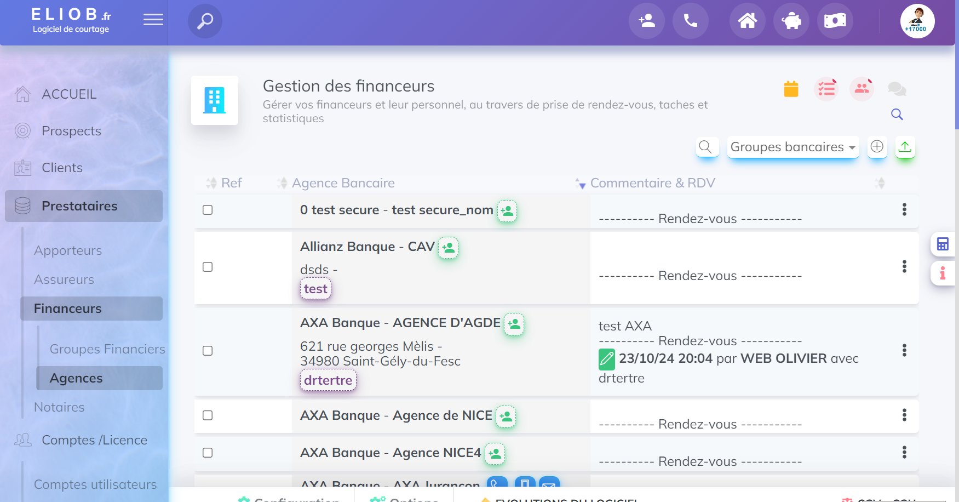Add contact to AXA Banque Agence de NICE
This screenshot has width=959, height=502.
click(506, 417)
